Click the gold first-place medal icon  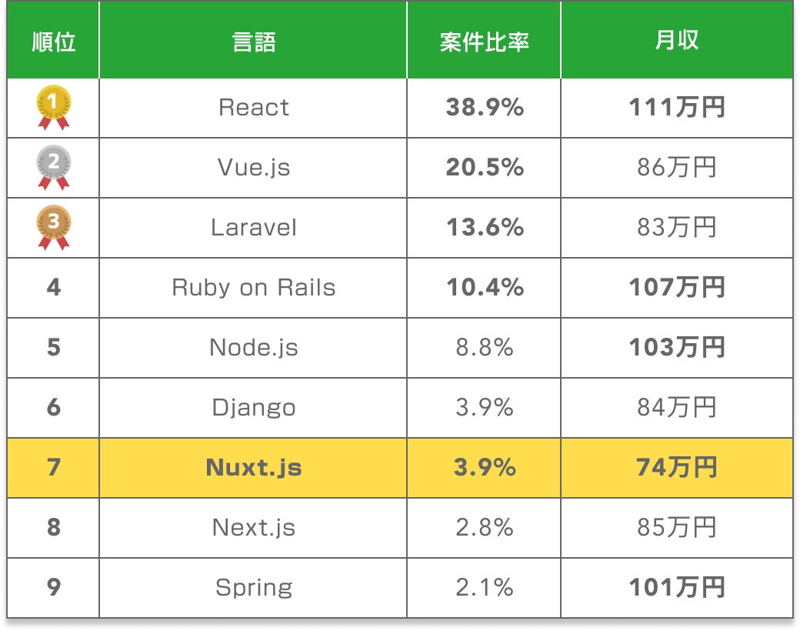click(54, 108)
